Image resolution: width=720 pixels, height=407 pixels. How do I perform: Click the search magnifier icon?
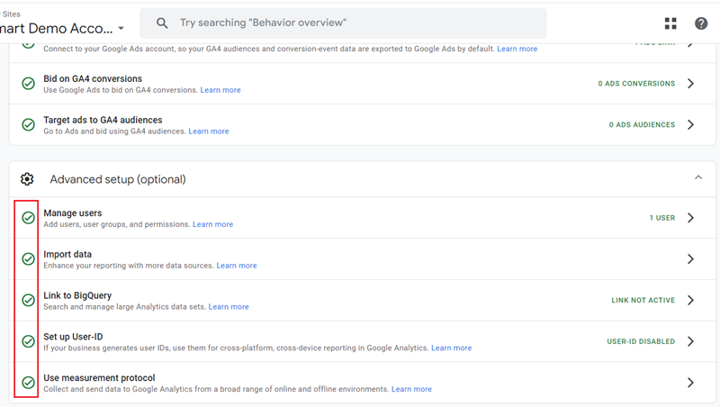click(x=162, y=23)
